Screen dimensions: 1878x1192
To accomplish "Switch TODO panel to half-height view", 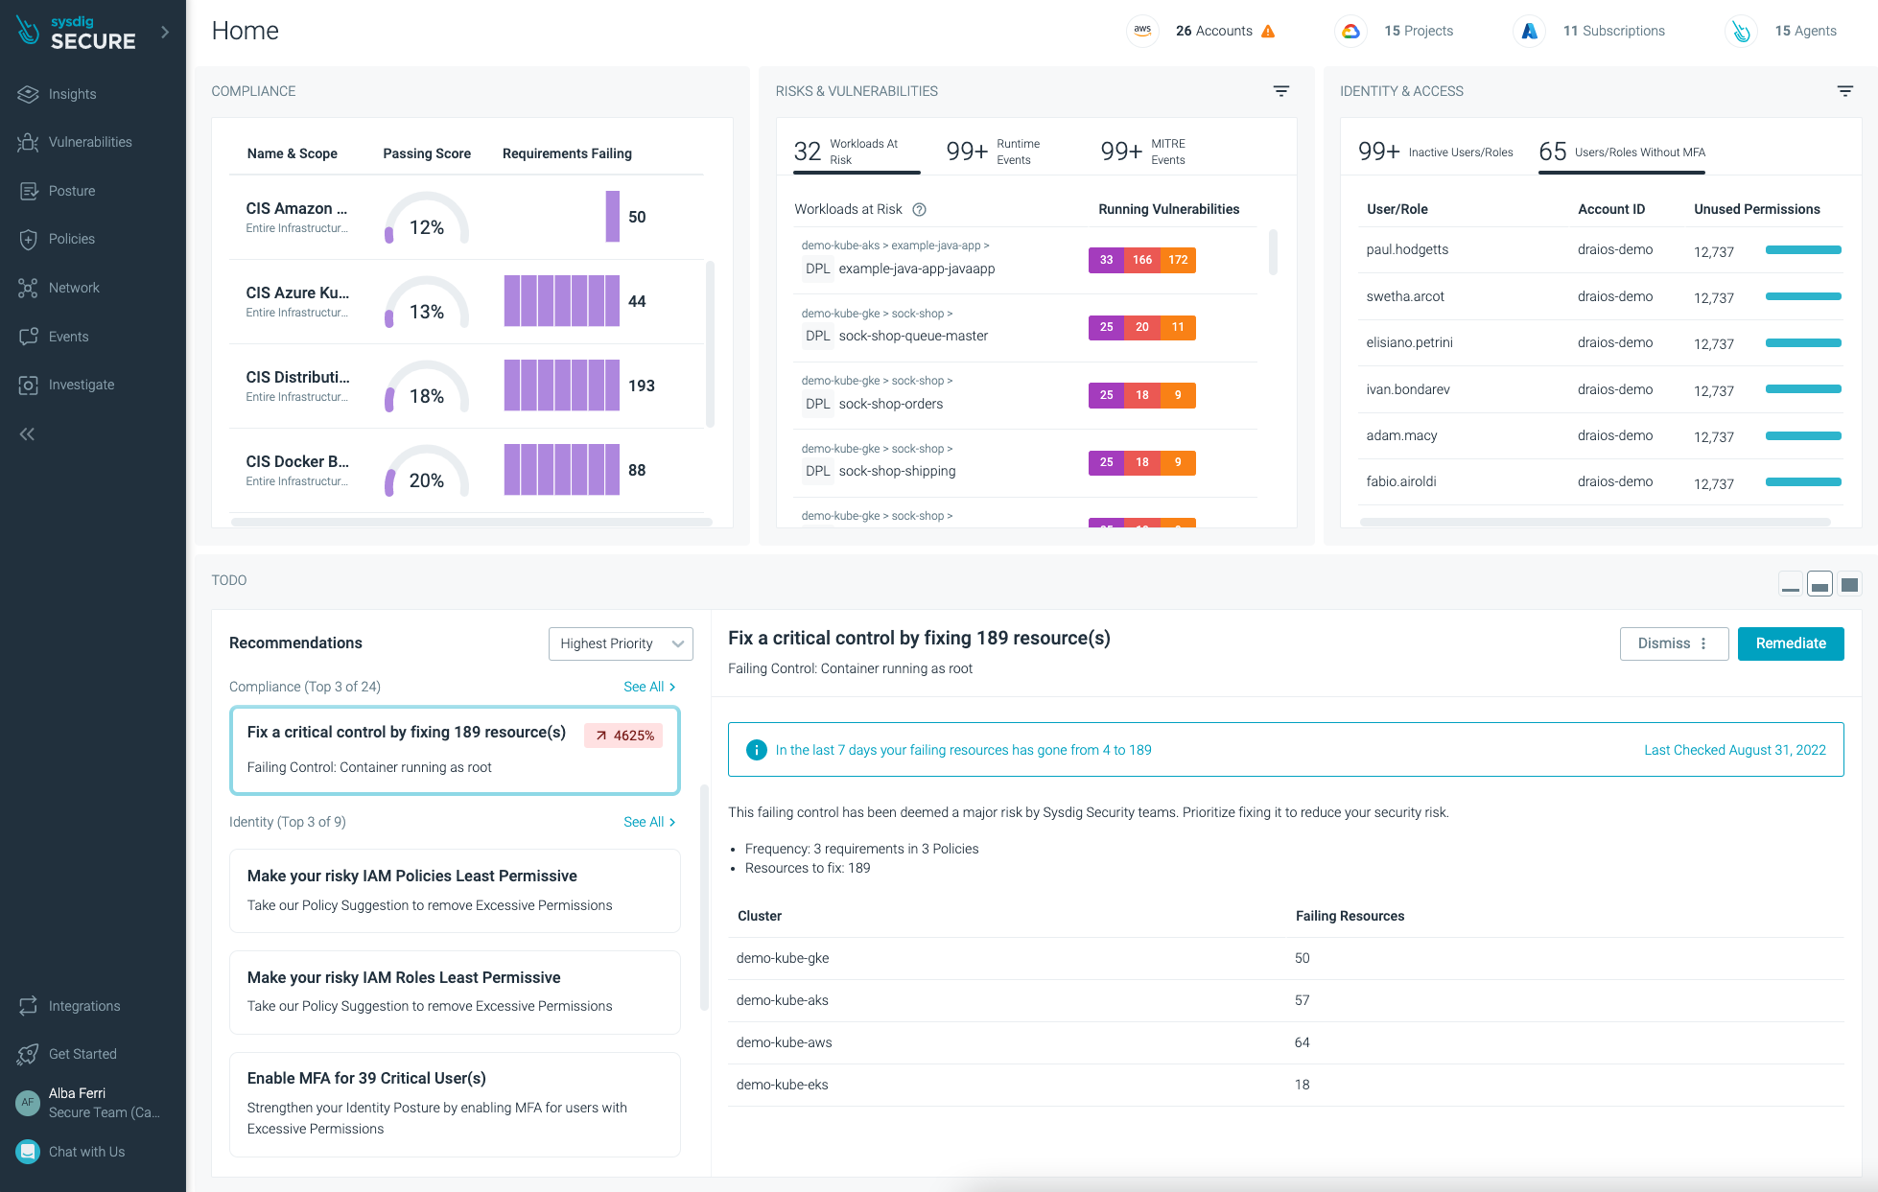I will coord(1819,585).
